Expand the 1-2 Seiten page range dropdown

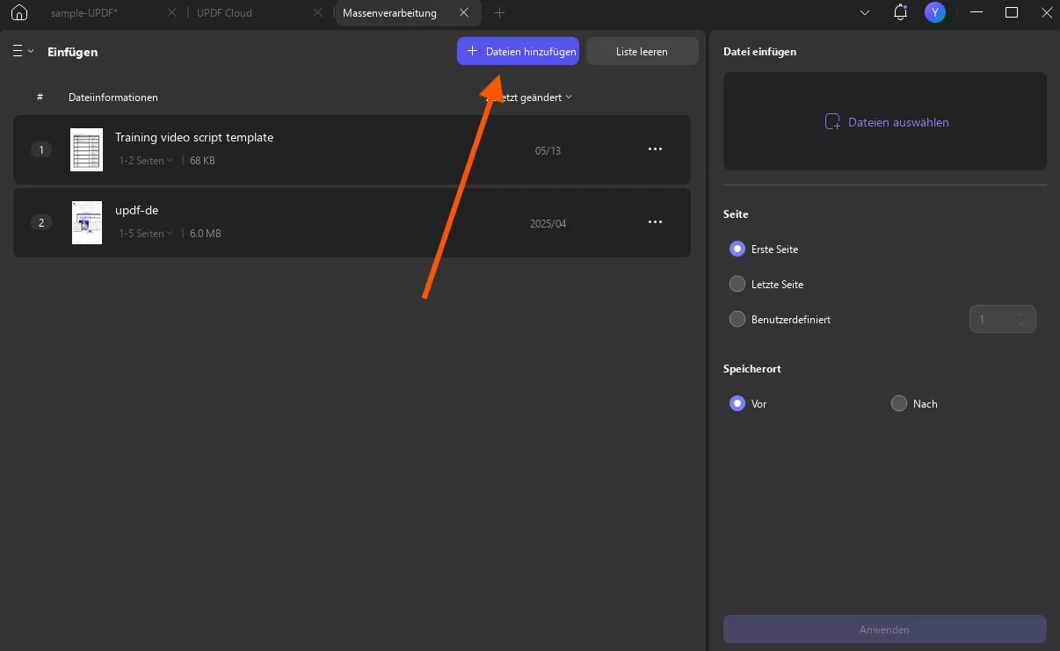147,161
